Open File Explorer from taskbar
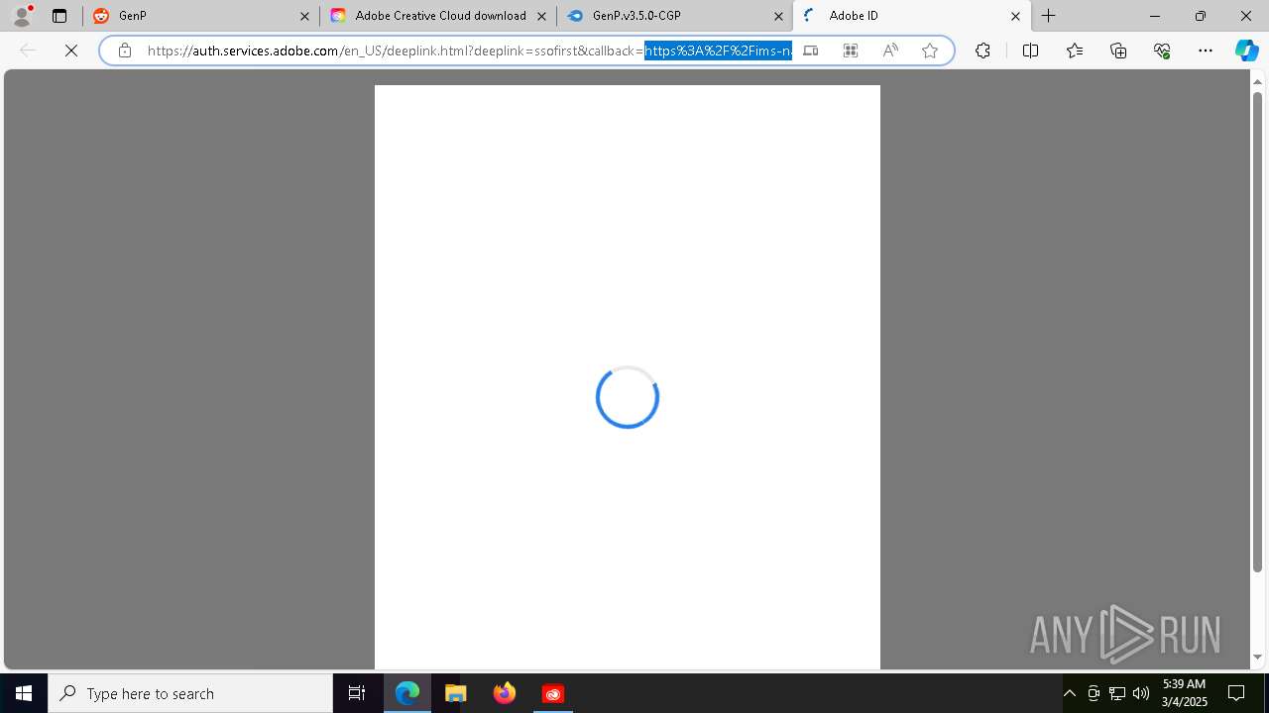The width and height of the screenshot is (1269, 713). pos(456,693)
